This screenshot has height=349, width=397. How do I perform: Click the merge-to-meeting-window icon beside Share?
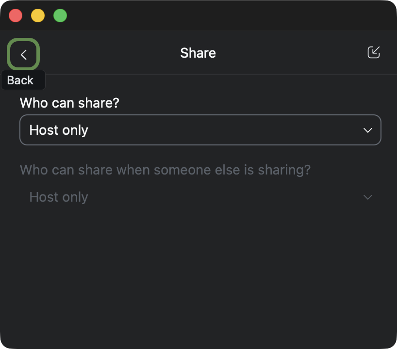pyautogui.click(x=373, y=52)
